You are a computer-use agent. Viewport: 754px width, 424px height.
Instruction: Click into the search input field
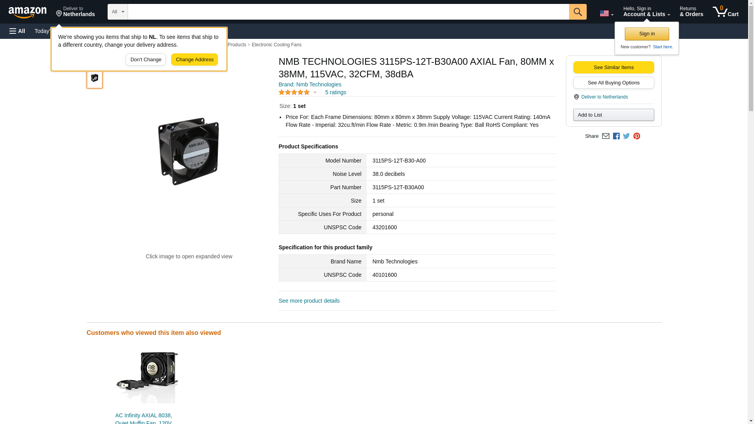coord(348,12)
